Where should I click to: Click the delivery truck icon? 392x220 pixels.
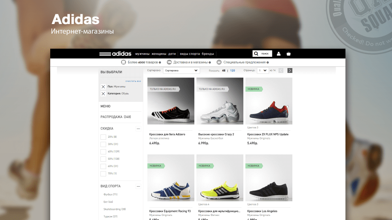tap(169, 62)
